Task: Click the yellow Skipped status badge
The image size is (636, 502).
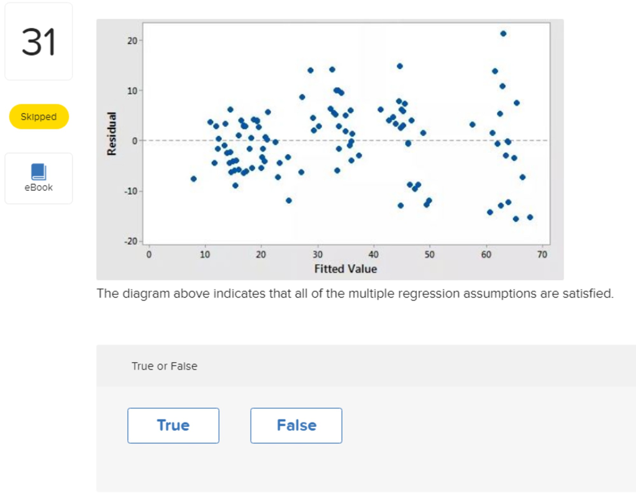Action: tap(39, 116)
